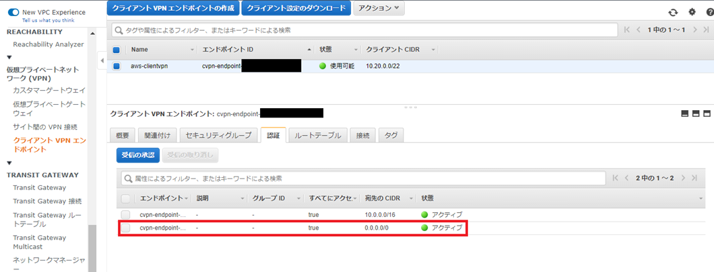The height and width of the screenshot is (272, 714).
Task: Uncheck the aws-clientvpn row checkbox
Action: pyautogui.click(x=117, y=66)
